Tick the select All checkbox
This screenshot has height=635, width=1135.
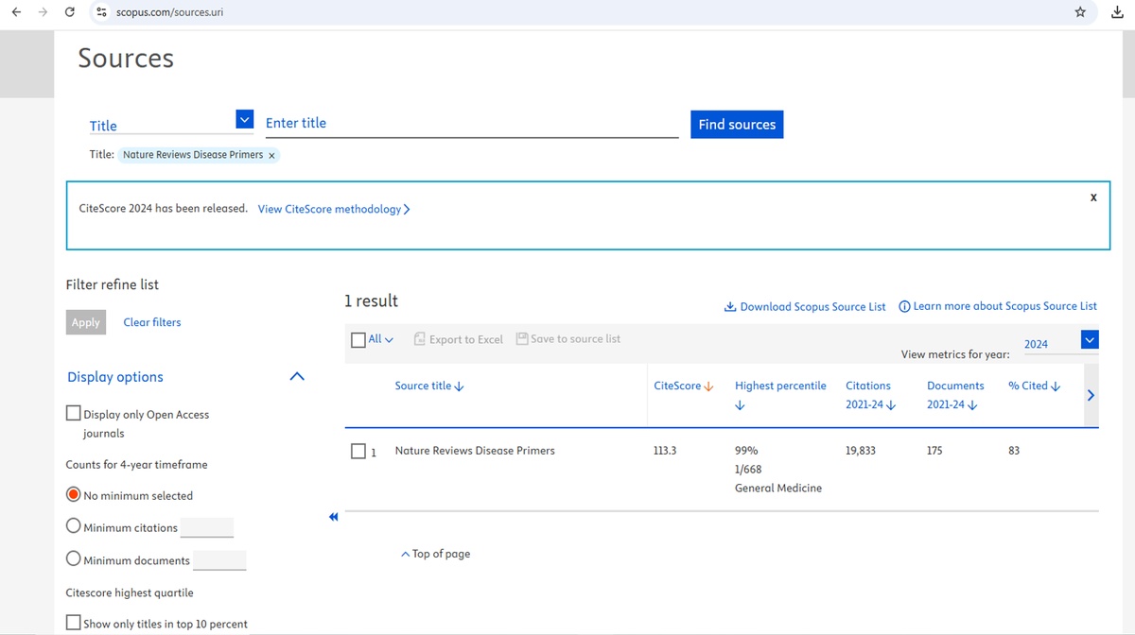click(358, 339)
